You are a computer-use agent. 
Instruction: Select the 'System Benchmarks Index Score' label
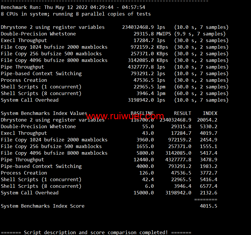click(x=43, y=206)
